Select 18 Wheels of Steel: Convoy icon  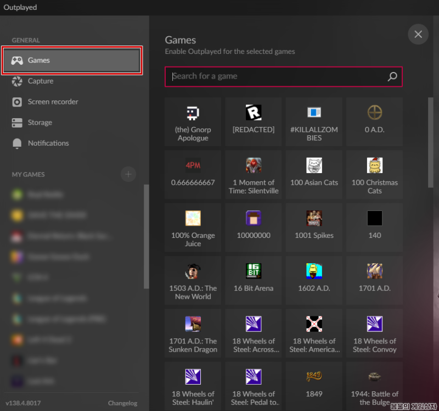[x=375, y=324]
